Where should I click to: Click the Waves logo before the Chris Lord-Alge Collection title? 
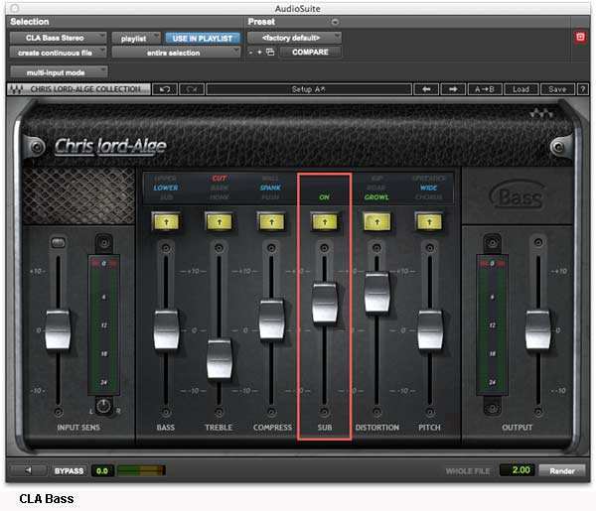coord(16,89)
